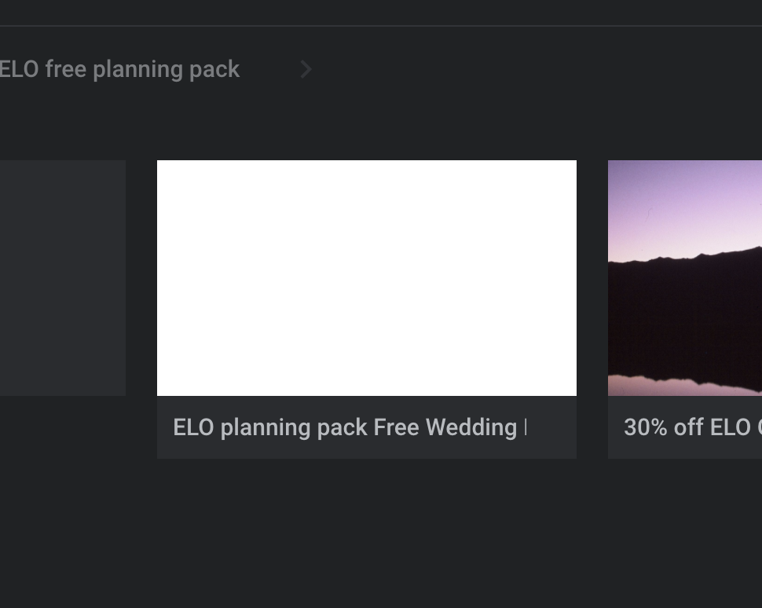Click ELO at the start of the Free Wedding title

pyautogui.click(x=193, y=427)
